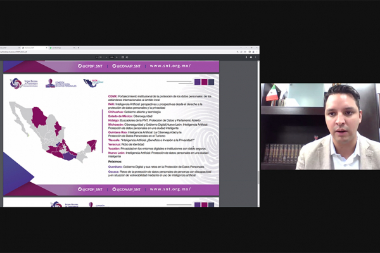Click the 'CDMX:' entry on the slide
The width and height of the screenshot is (380, 253).
[160, 98]
